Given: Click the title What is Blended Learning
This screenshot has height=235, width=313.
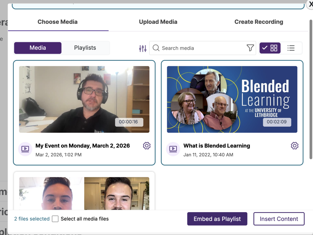Looking at the screenshot, I should tap(217, 146).
